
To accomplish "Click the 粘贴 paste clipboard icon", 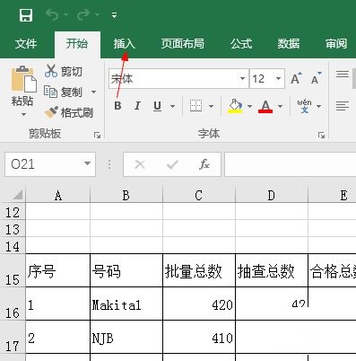I will click(x=23, y=79).
